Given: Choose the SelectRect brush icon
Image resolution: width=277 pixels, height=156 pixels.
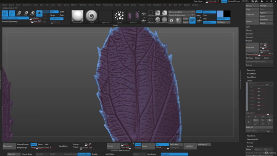Looking at the screenshot, I should (151, 13).
